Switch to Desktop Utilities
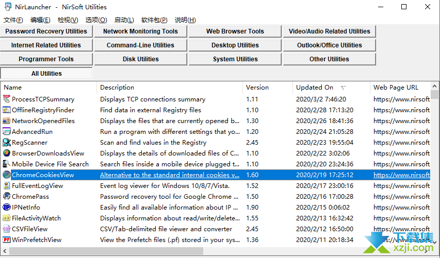The width and height of the screenshot is (440, 258). click(235, 45)
